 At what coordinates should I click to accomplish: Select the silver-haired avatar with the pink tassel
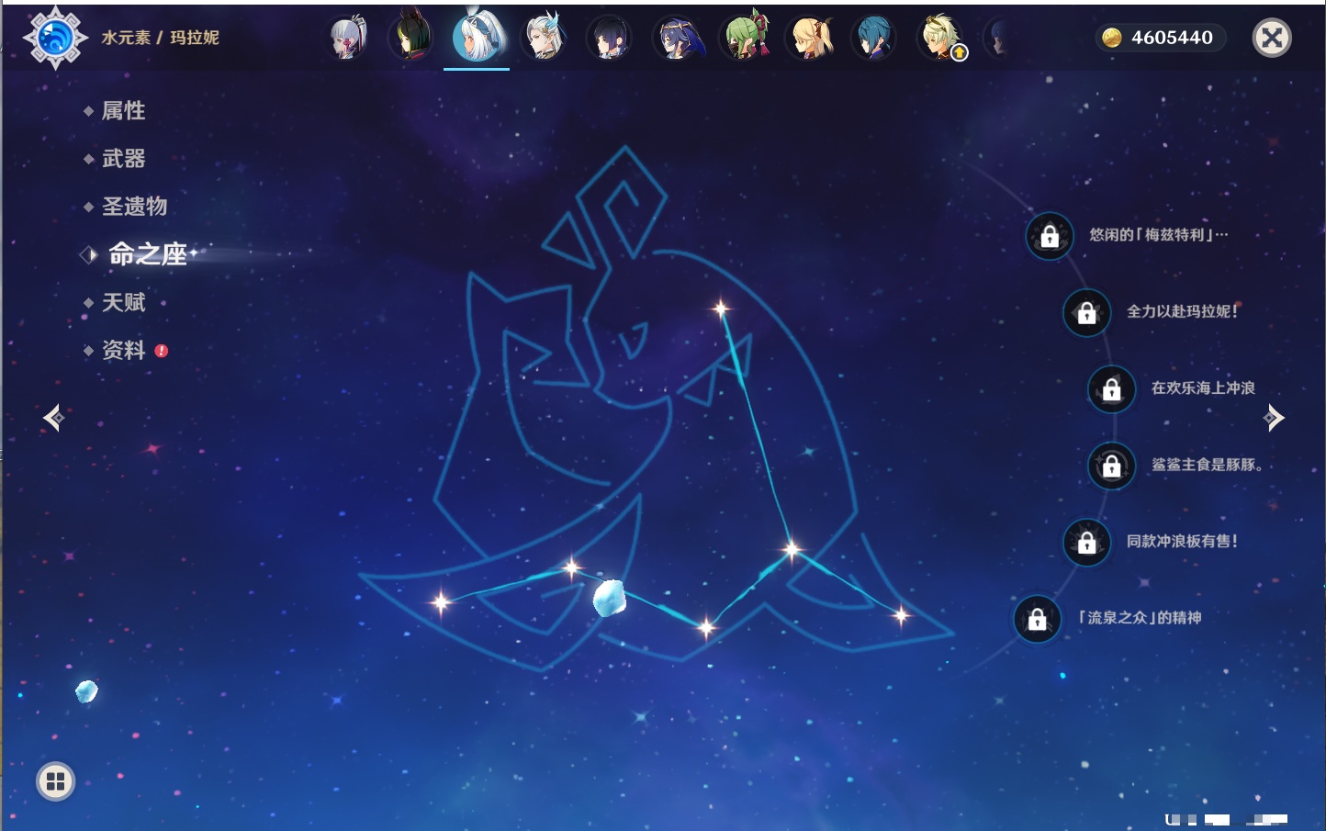pyautogui.click(x=348, y=38)
